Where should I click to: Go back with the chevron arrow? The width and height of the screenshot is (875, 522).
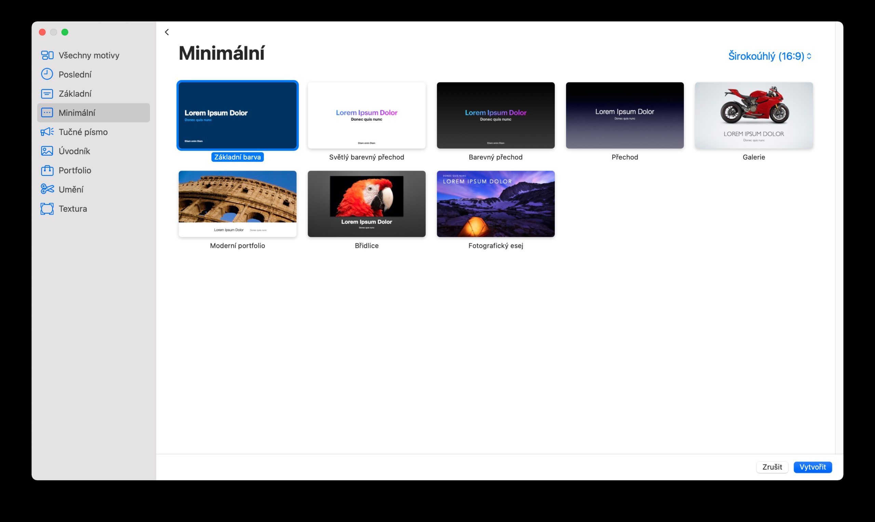coord(167,32)
